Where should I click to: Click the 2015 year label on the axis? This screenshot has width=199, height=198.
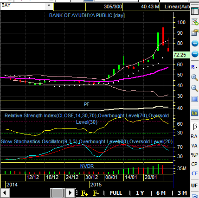[96, 185]
